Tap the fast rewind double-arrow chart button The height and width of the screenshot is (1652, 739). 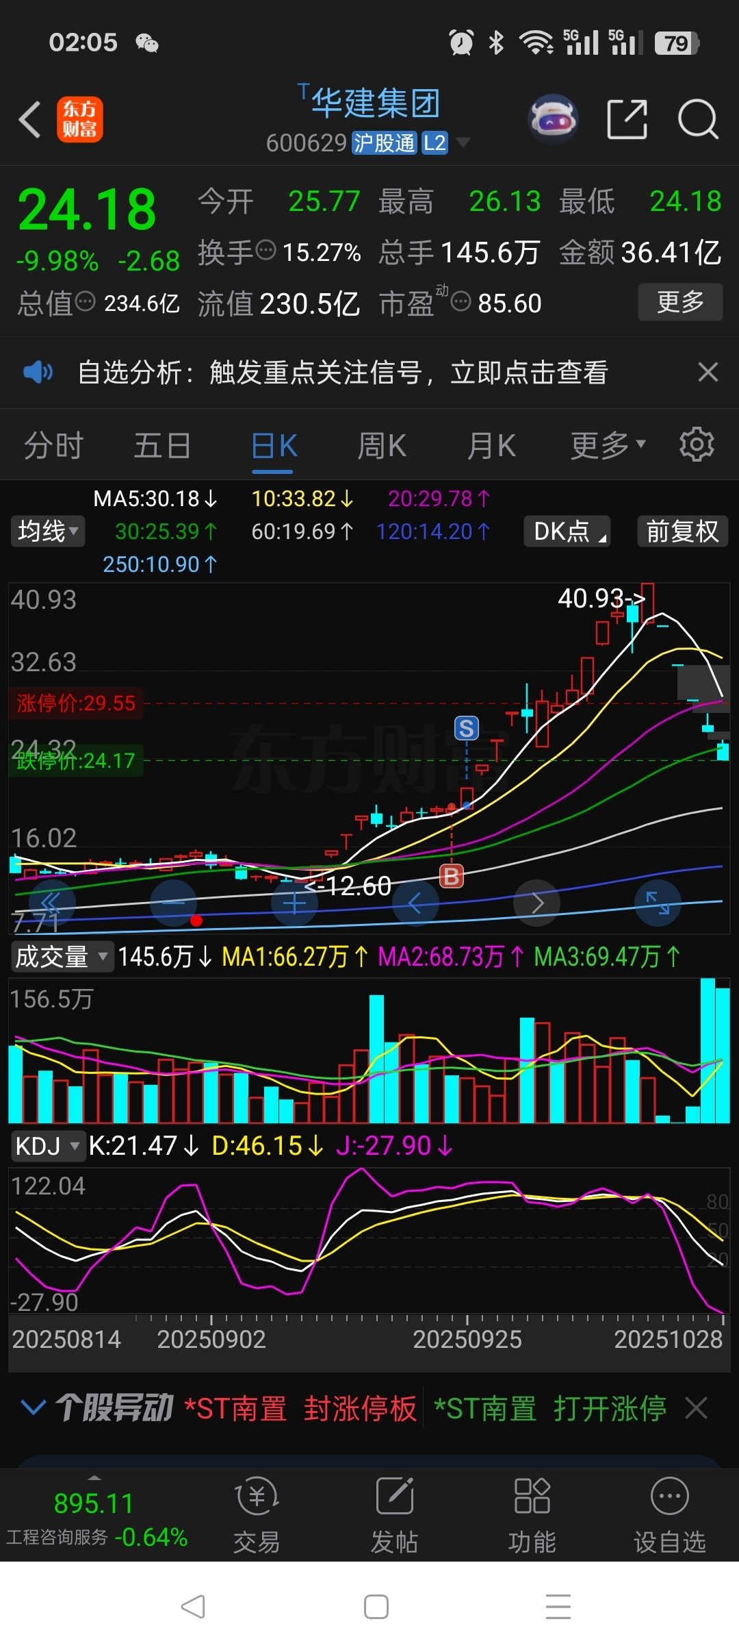[x=52, y=903]
